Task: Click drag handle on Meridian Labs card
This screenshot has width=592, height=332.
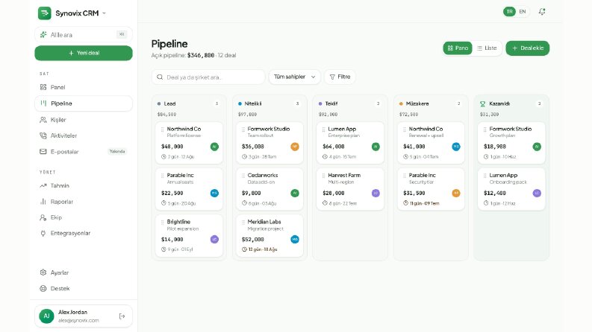Action: (243, 223)
